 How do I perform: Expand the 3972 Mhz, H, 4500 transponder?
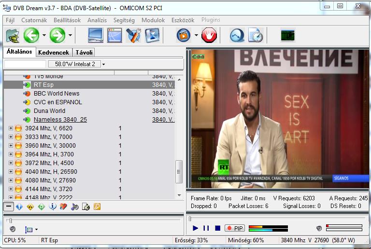coord(11,163)
